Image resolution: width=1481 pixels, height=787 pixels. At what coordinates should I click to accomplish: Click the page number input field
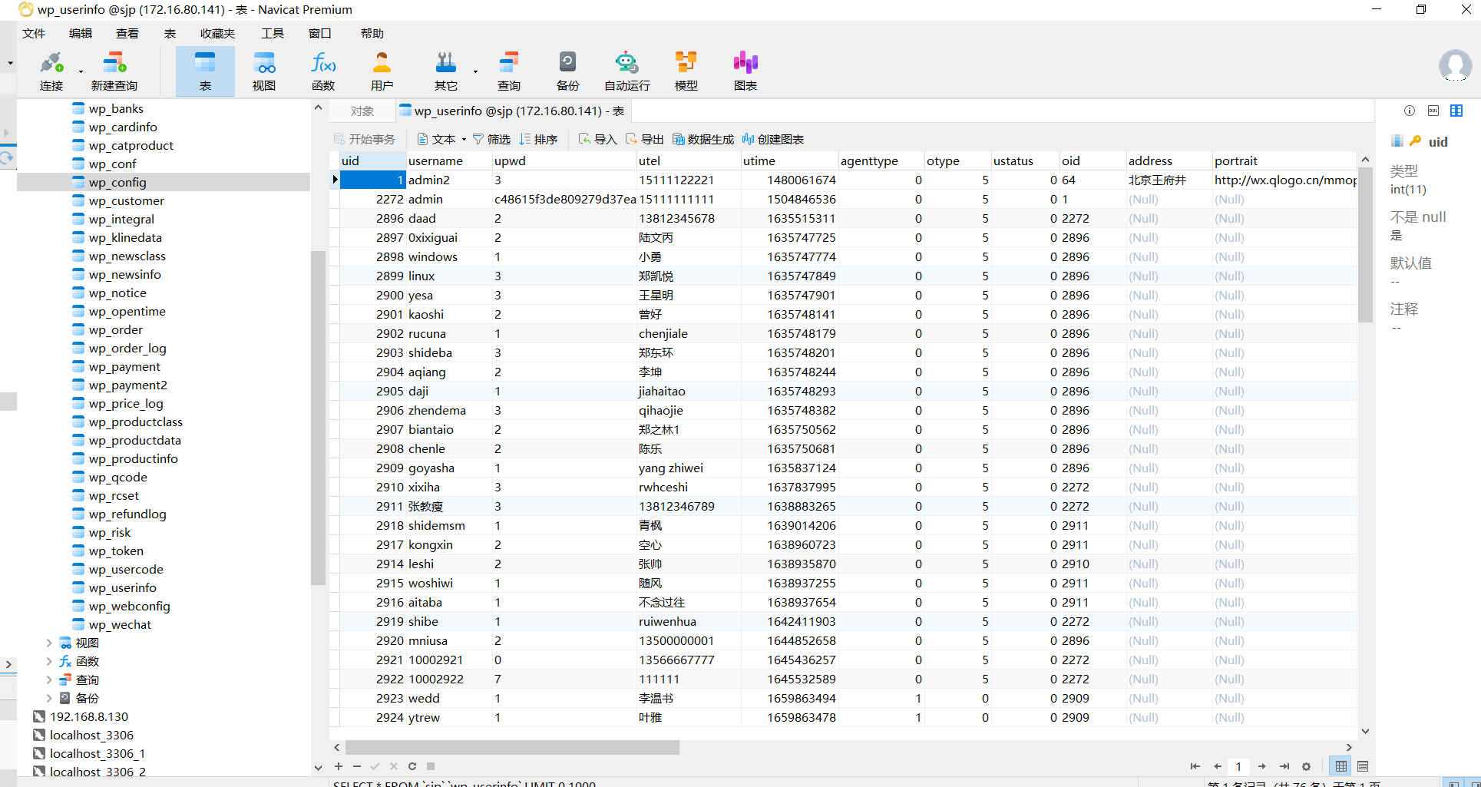coord(1238,766)
